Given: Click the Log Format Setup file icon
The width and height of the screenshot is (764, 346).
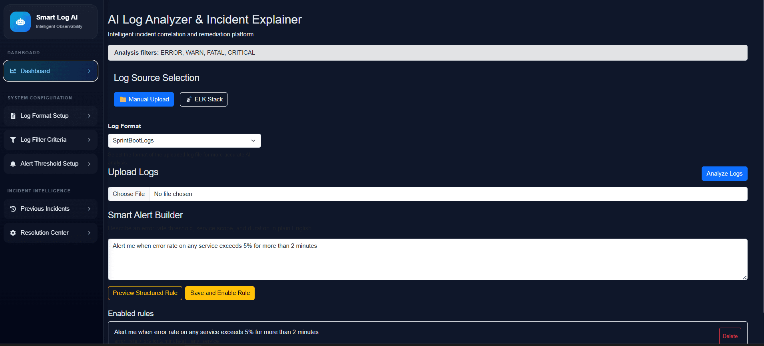Looking at the screenshot, I should (x=13, y=116).
